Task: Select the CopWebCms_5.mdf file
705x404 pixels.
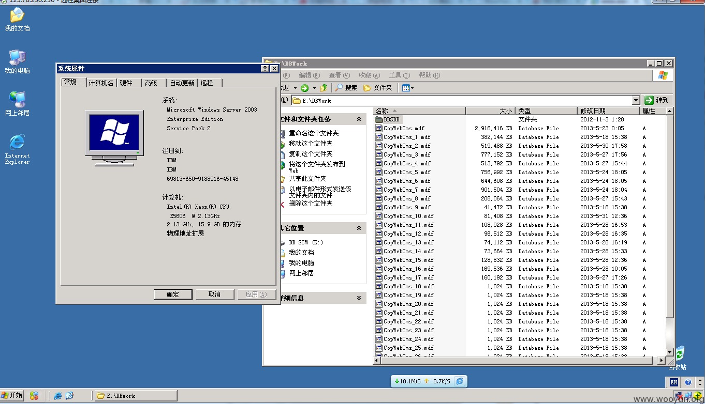Action: click(407, 172)
